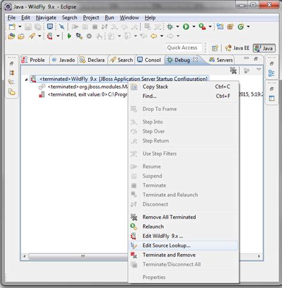282x288 pixels.
Task: Open the New wizard dropdown arrow
Action: coord(20,26)
